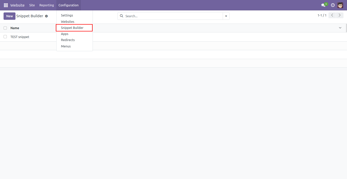347x179 pixels.
Task: Toggle the Configuration menu
Action: click(68, 5)
